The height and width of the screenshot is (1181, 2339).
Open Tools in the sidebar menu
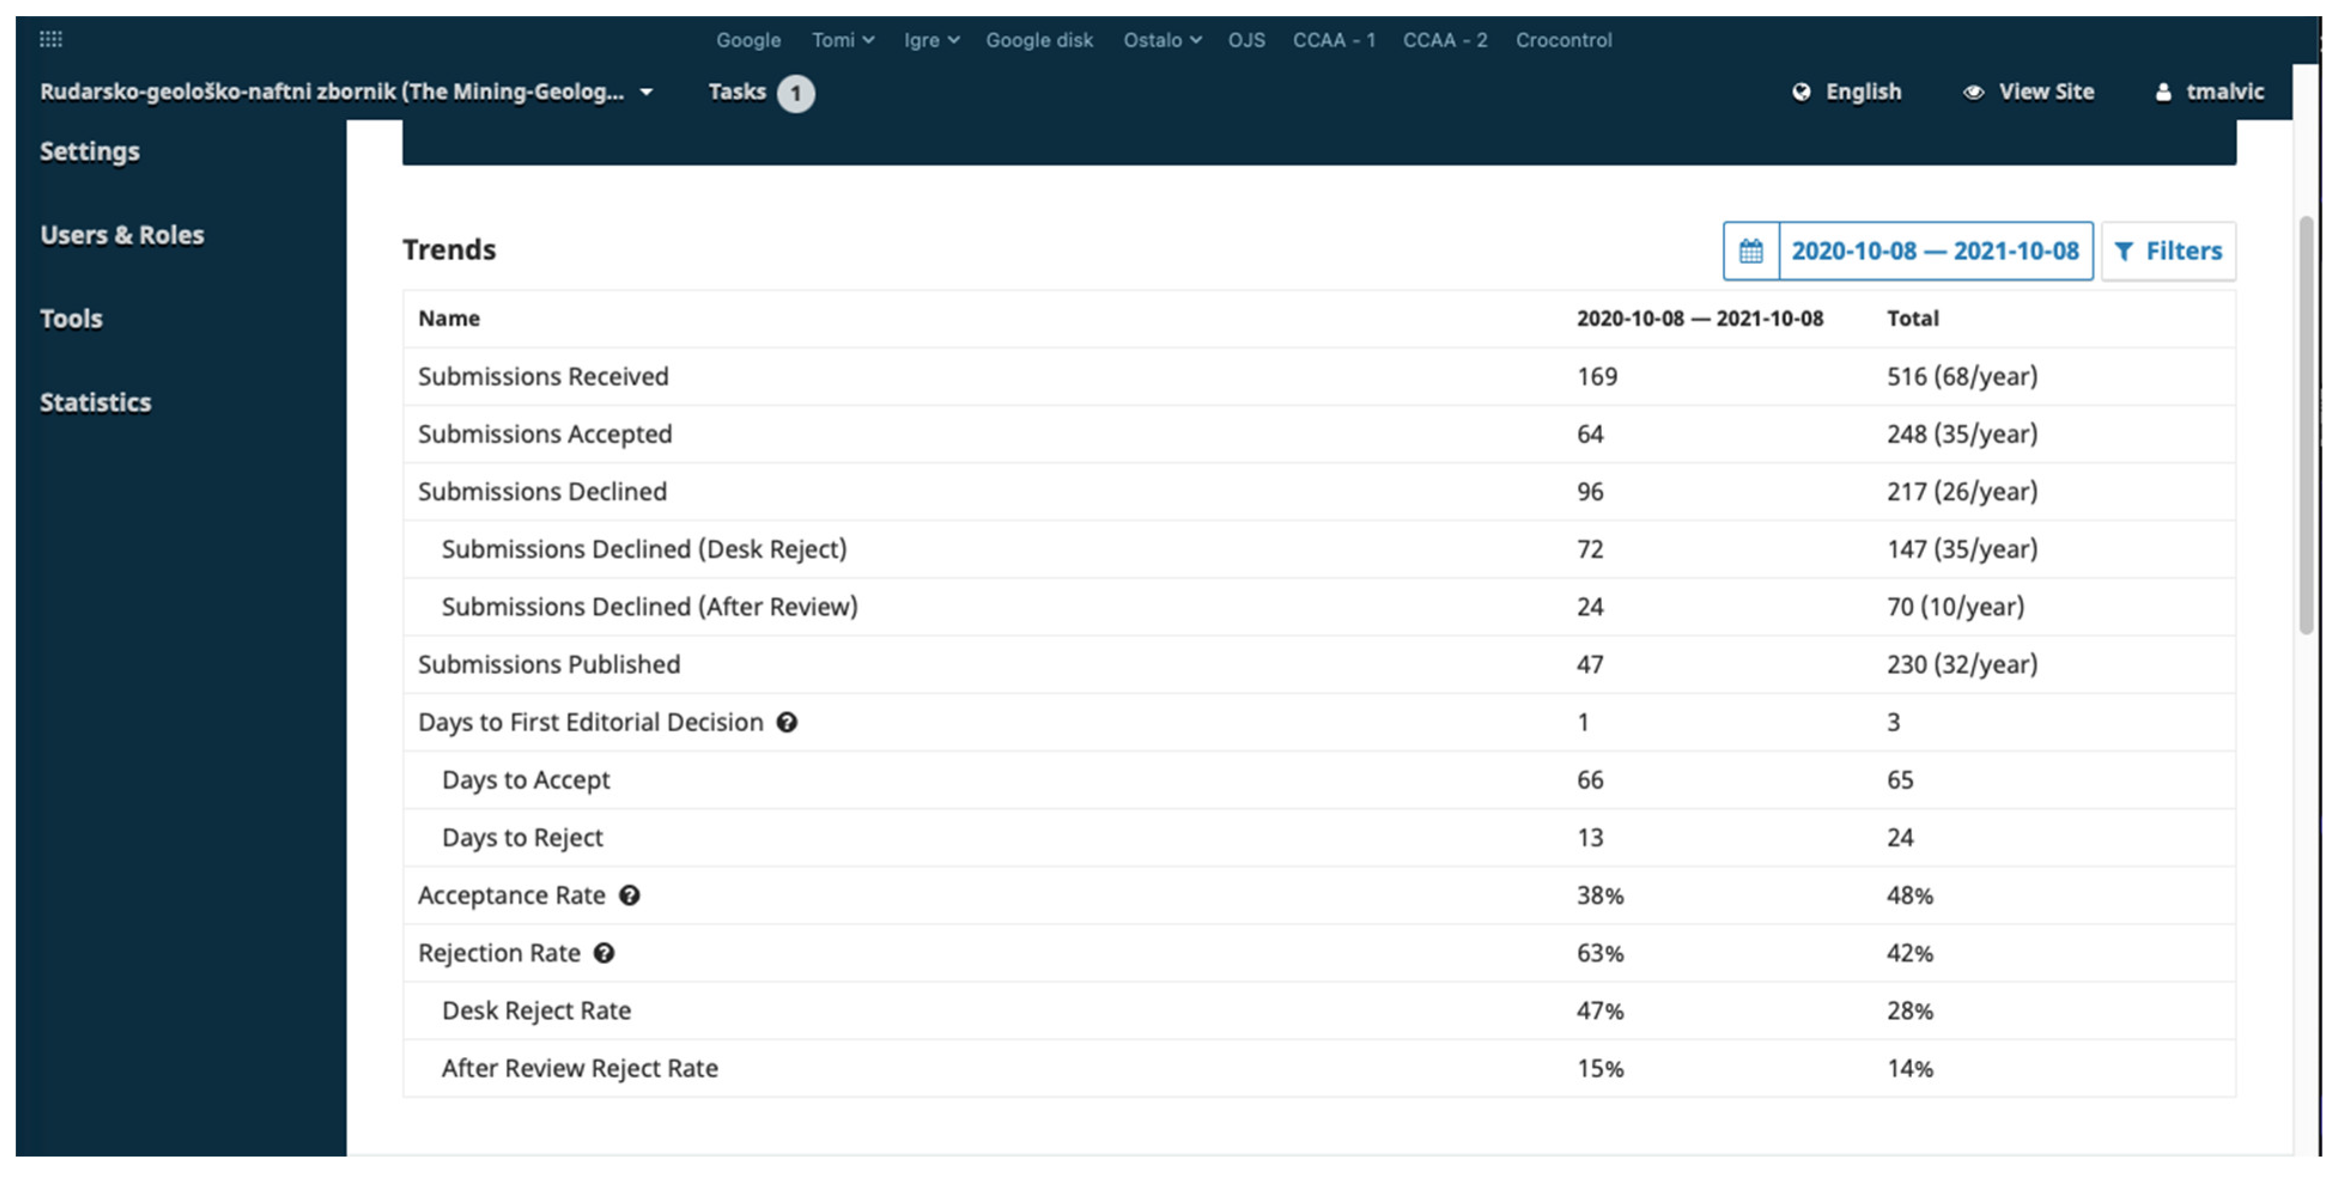point(71,319)
